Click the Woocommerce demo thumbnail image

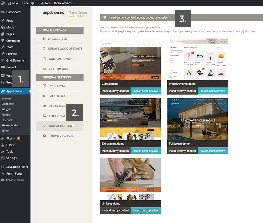point(198,59)
